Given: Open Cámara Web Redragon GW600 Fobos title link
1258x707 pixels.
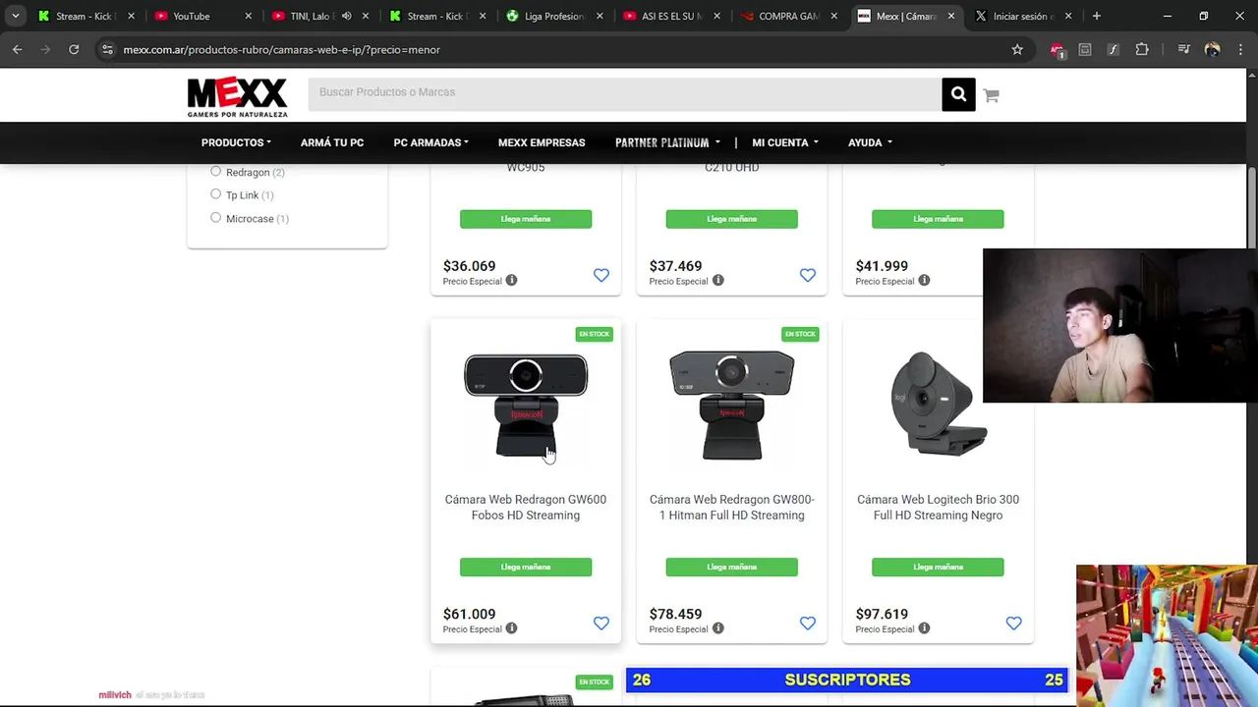Looking at the screenshot, I should tap(526, 508).
